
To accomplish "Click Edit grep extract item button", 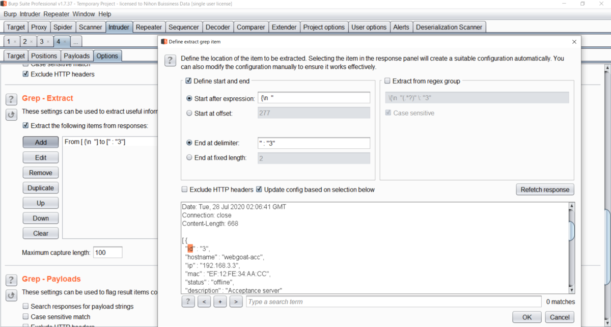I will [x=41, y=158].
